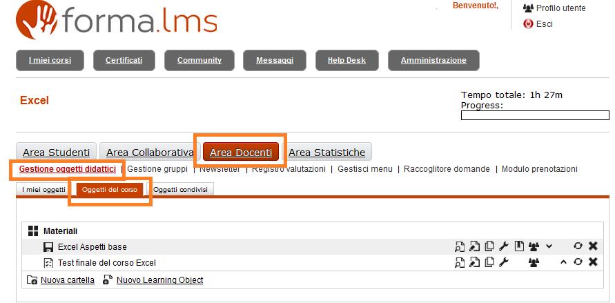Image resolution: width=615 pixels, height=303 pixels.
Task: Delete Excel Aspetti base with the X icon
Action: 592,246
